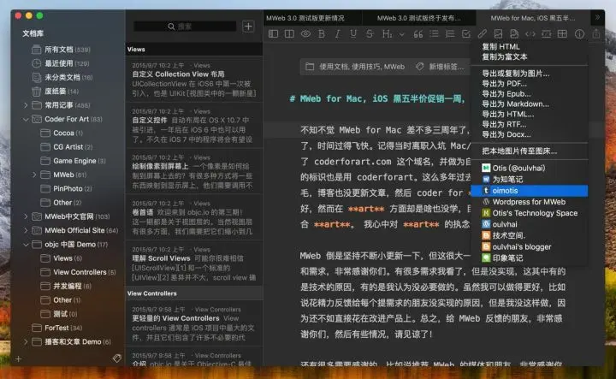The image size is (616, 379).
Task: Expand the MWeb中文官网 folder
Action: [26, 216]
